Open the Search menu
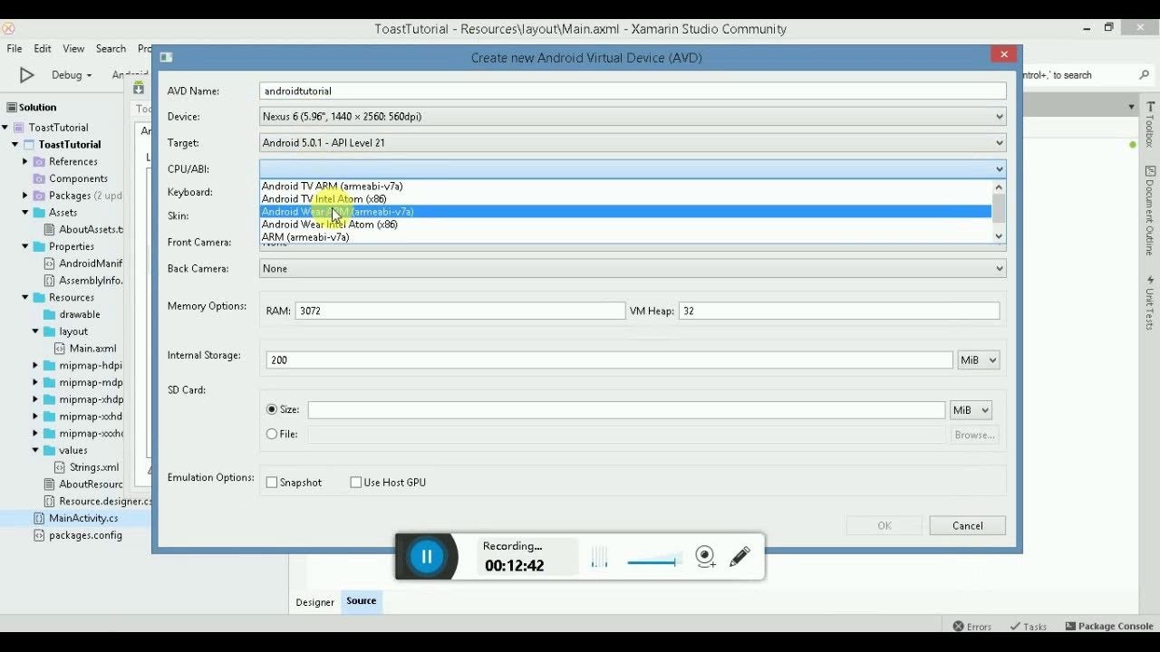The height and width of the screenshot is (652, 1160). pos(111,49)
